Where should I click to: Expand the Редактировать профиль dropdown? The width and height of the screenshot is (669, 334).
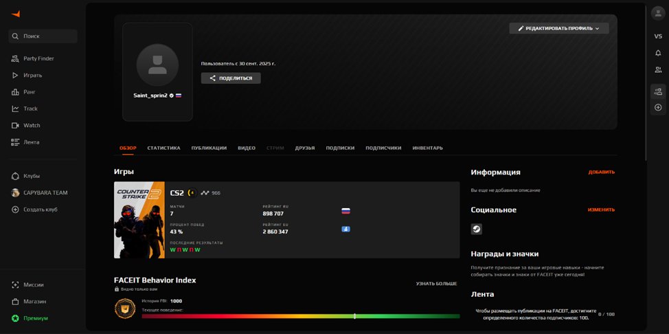click(559, 28)
